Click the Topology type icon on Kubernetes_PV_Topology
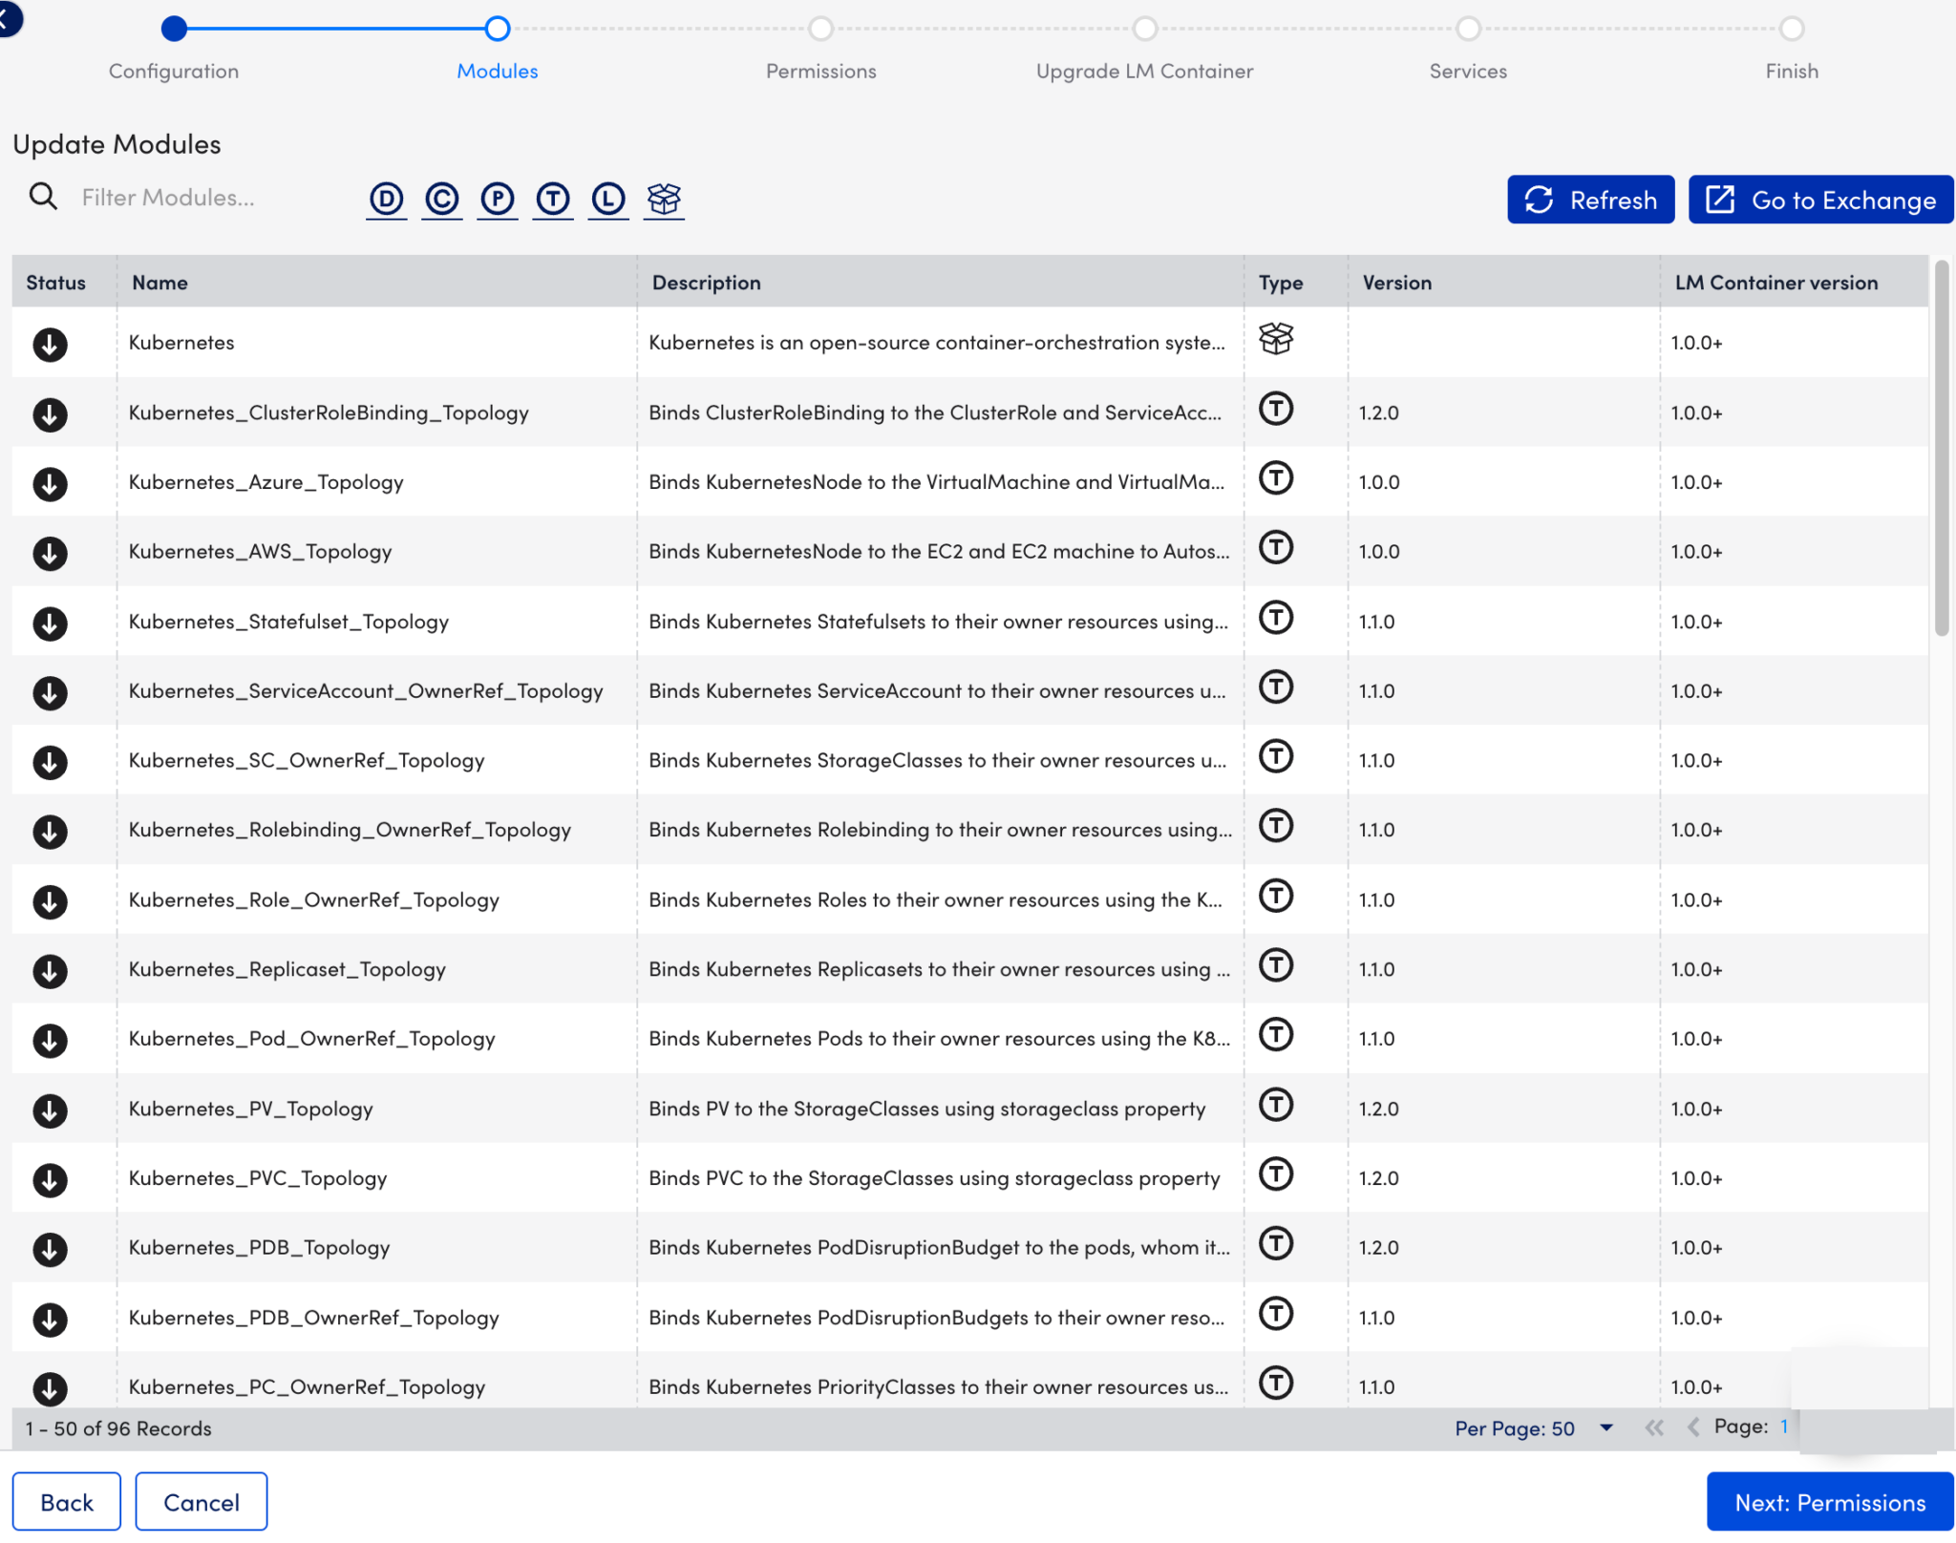The width and height of the screenshot is (1956, 1543). [1276, 1106]
